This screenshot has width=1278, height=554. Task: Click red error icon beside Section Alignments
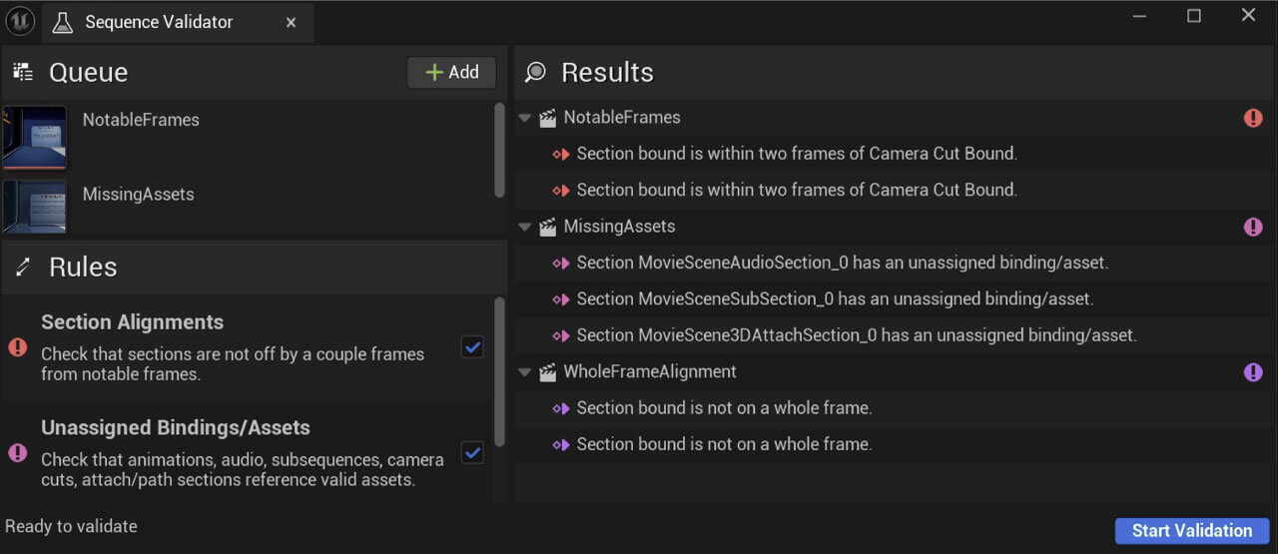[18, 347]
